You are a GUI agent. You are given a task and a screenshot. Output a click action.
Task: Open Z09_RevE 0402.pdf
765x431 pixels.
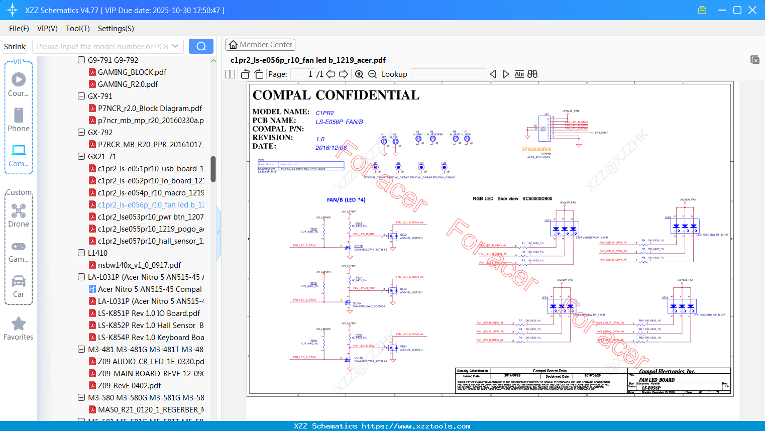[125, 385]
